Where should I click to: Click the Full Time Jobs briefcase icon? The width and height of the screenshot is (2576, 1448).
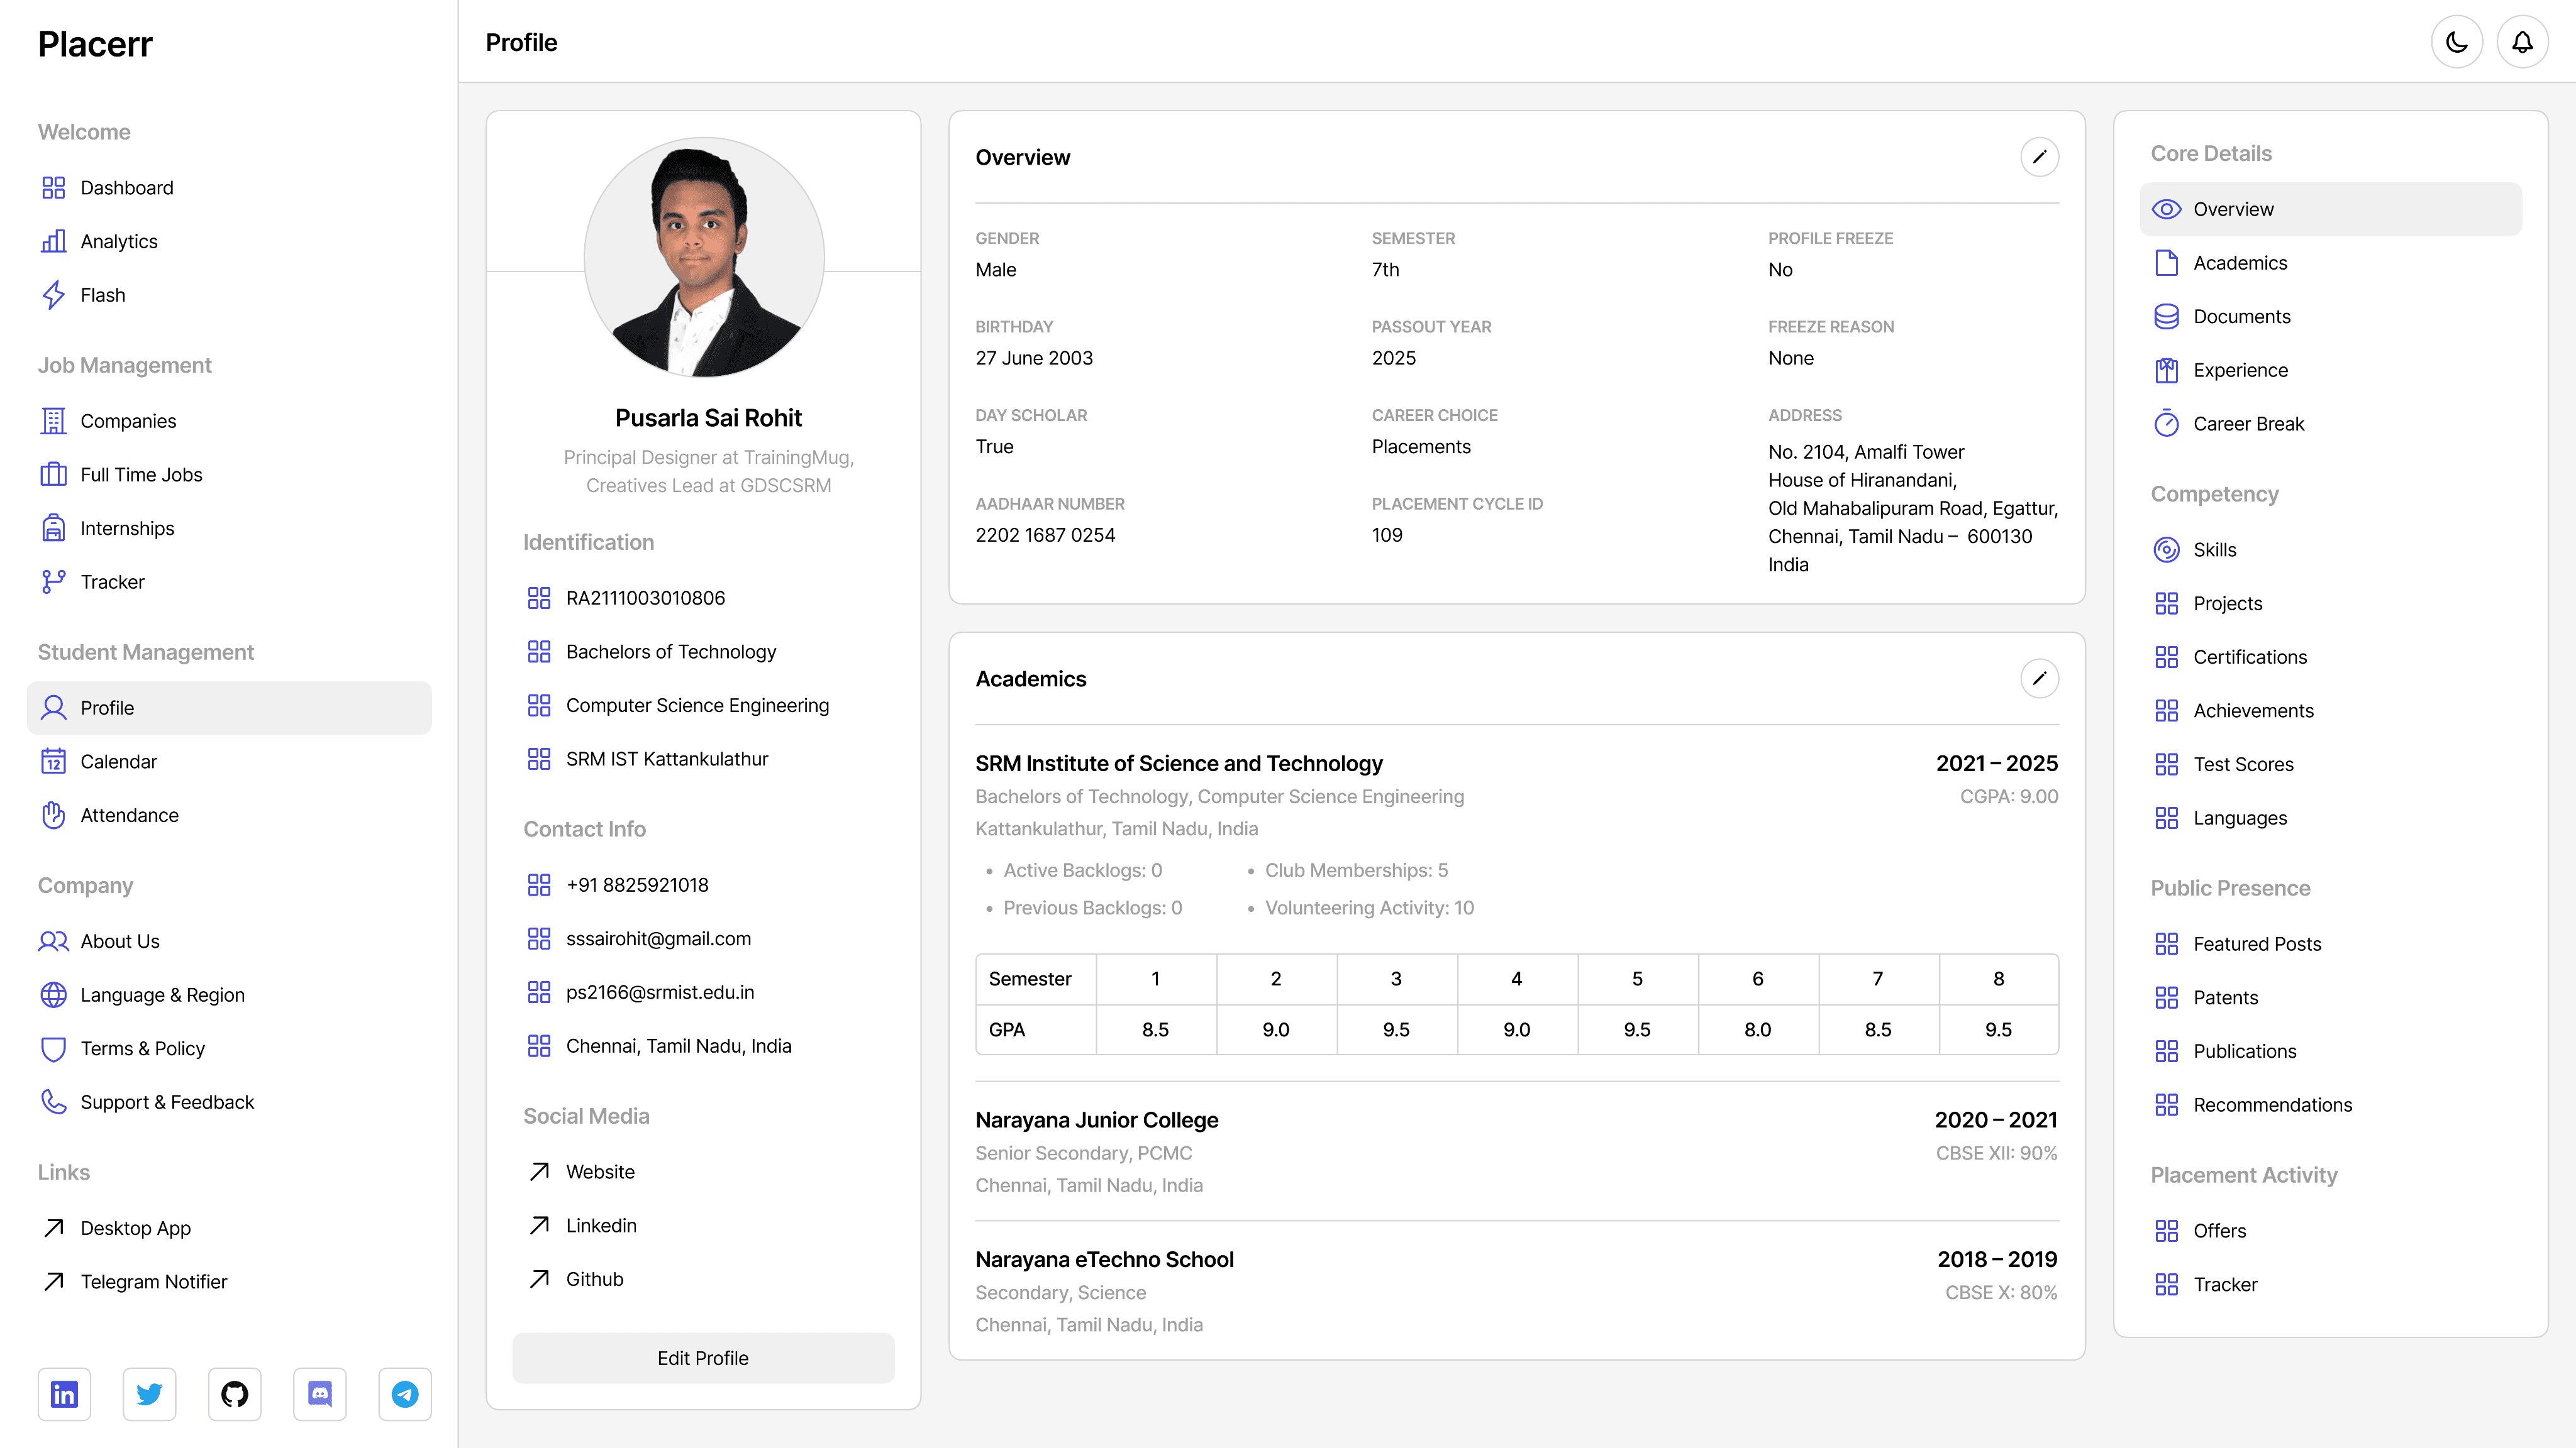(x=53, y=474)
